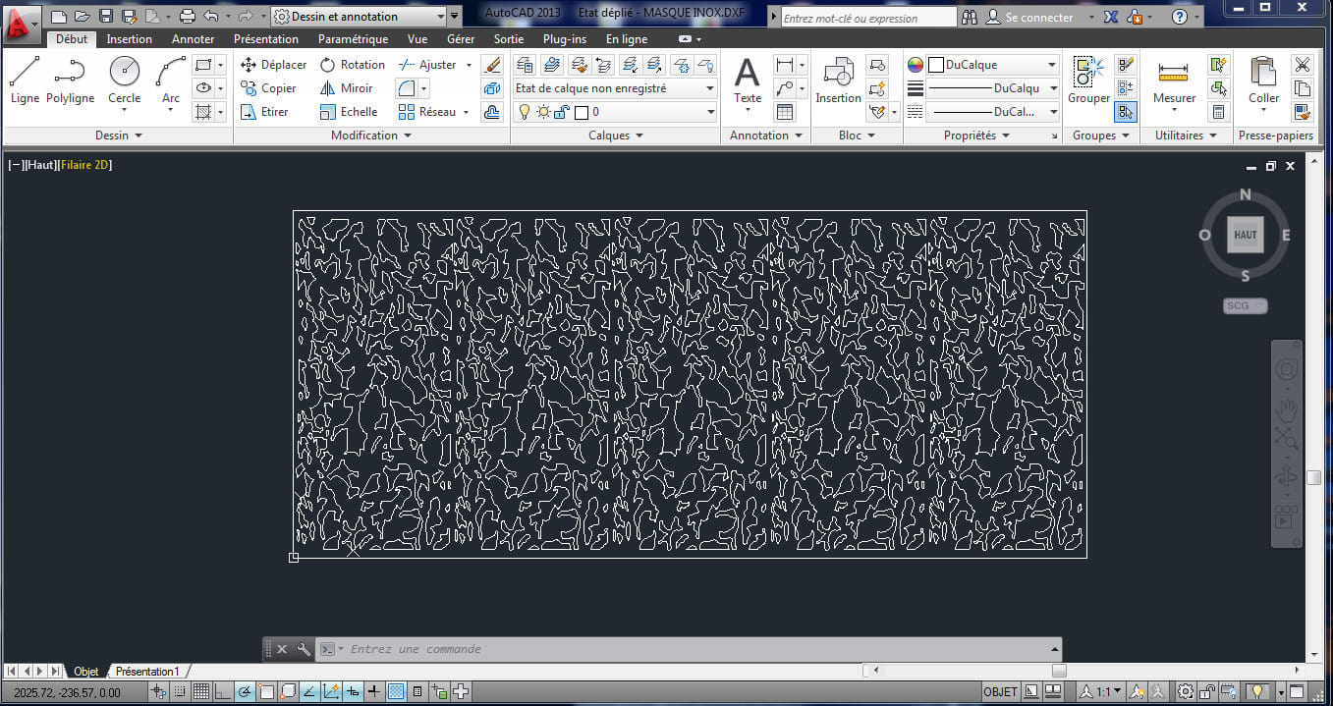Open the Sortie ribbon tab

click(x=509, y=39)
